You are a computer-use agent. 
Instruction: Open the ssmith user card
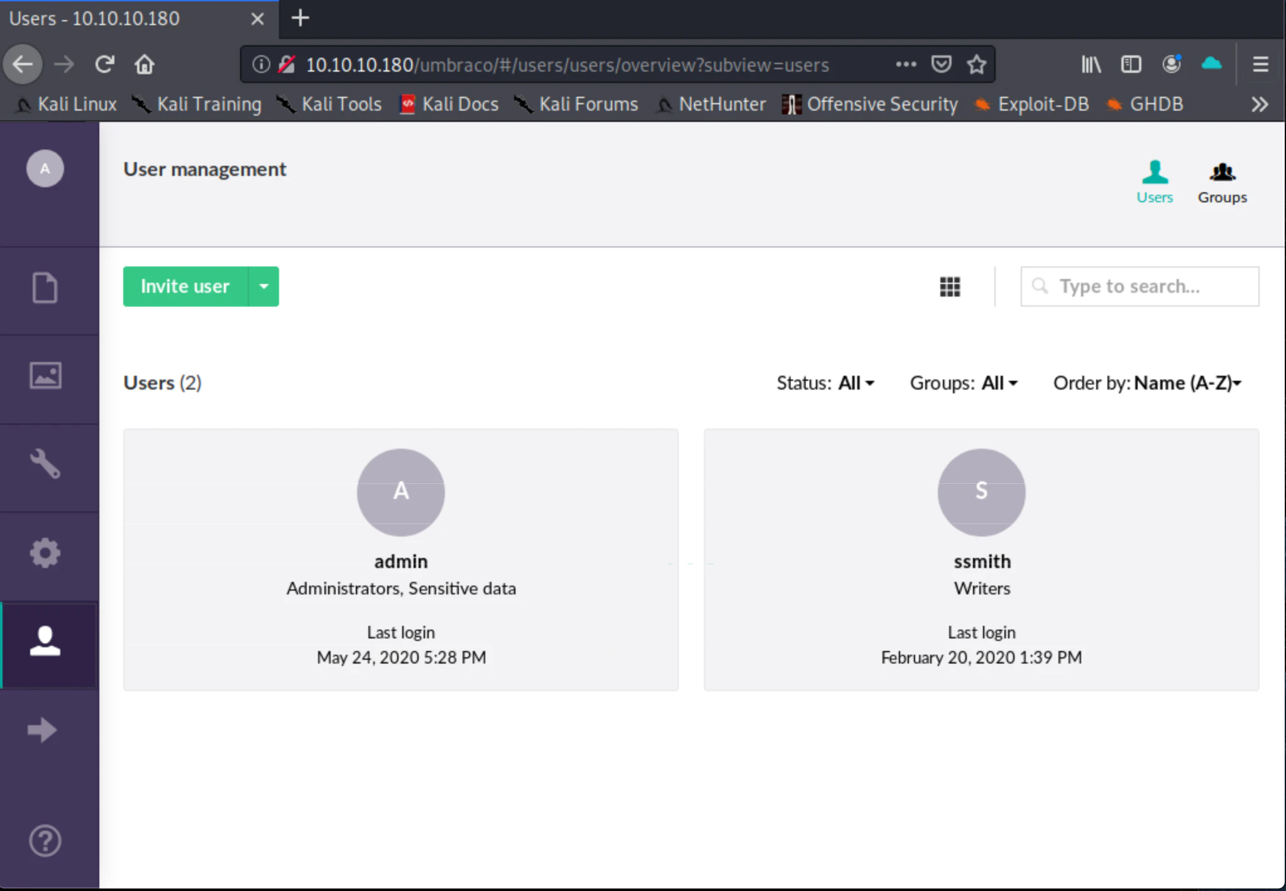click(981, 559)
